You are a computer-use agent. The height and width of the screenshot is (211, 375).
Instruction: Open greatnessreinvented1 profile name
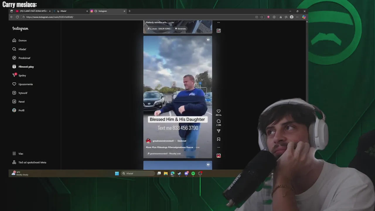[x=163, y=141]
